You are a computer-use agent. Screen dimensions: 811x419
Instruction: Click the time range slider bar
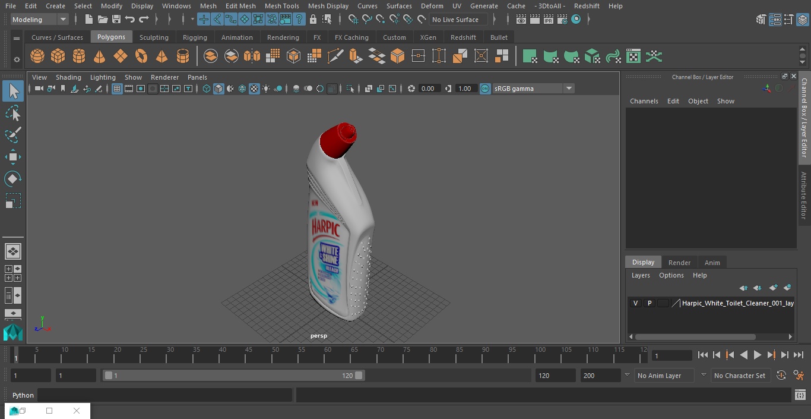click(234, 376)
